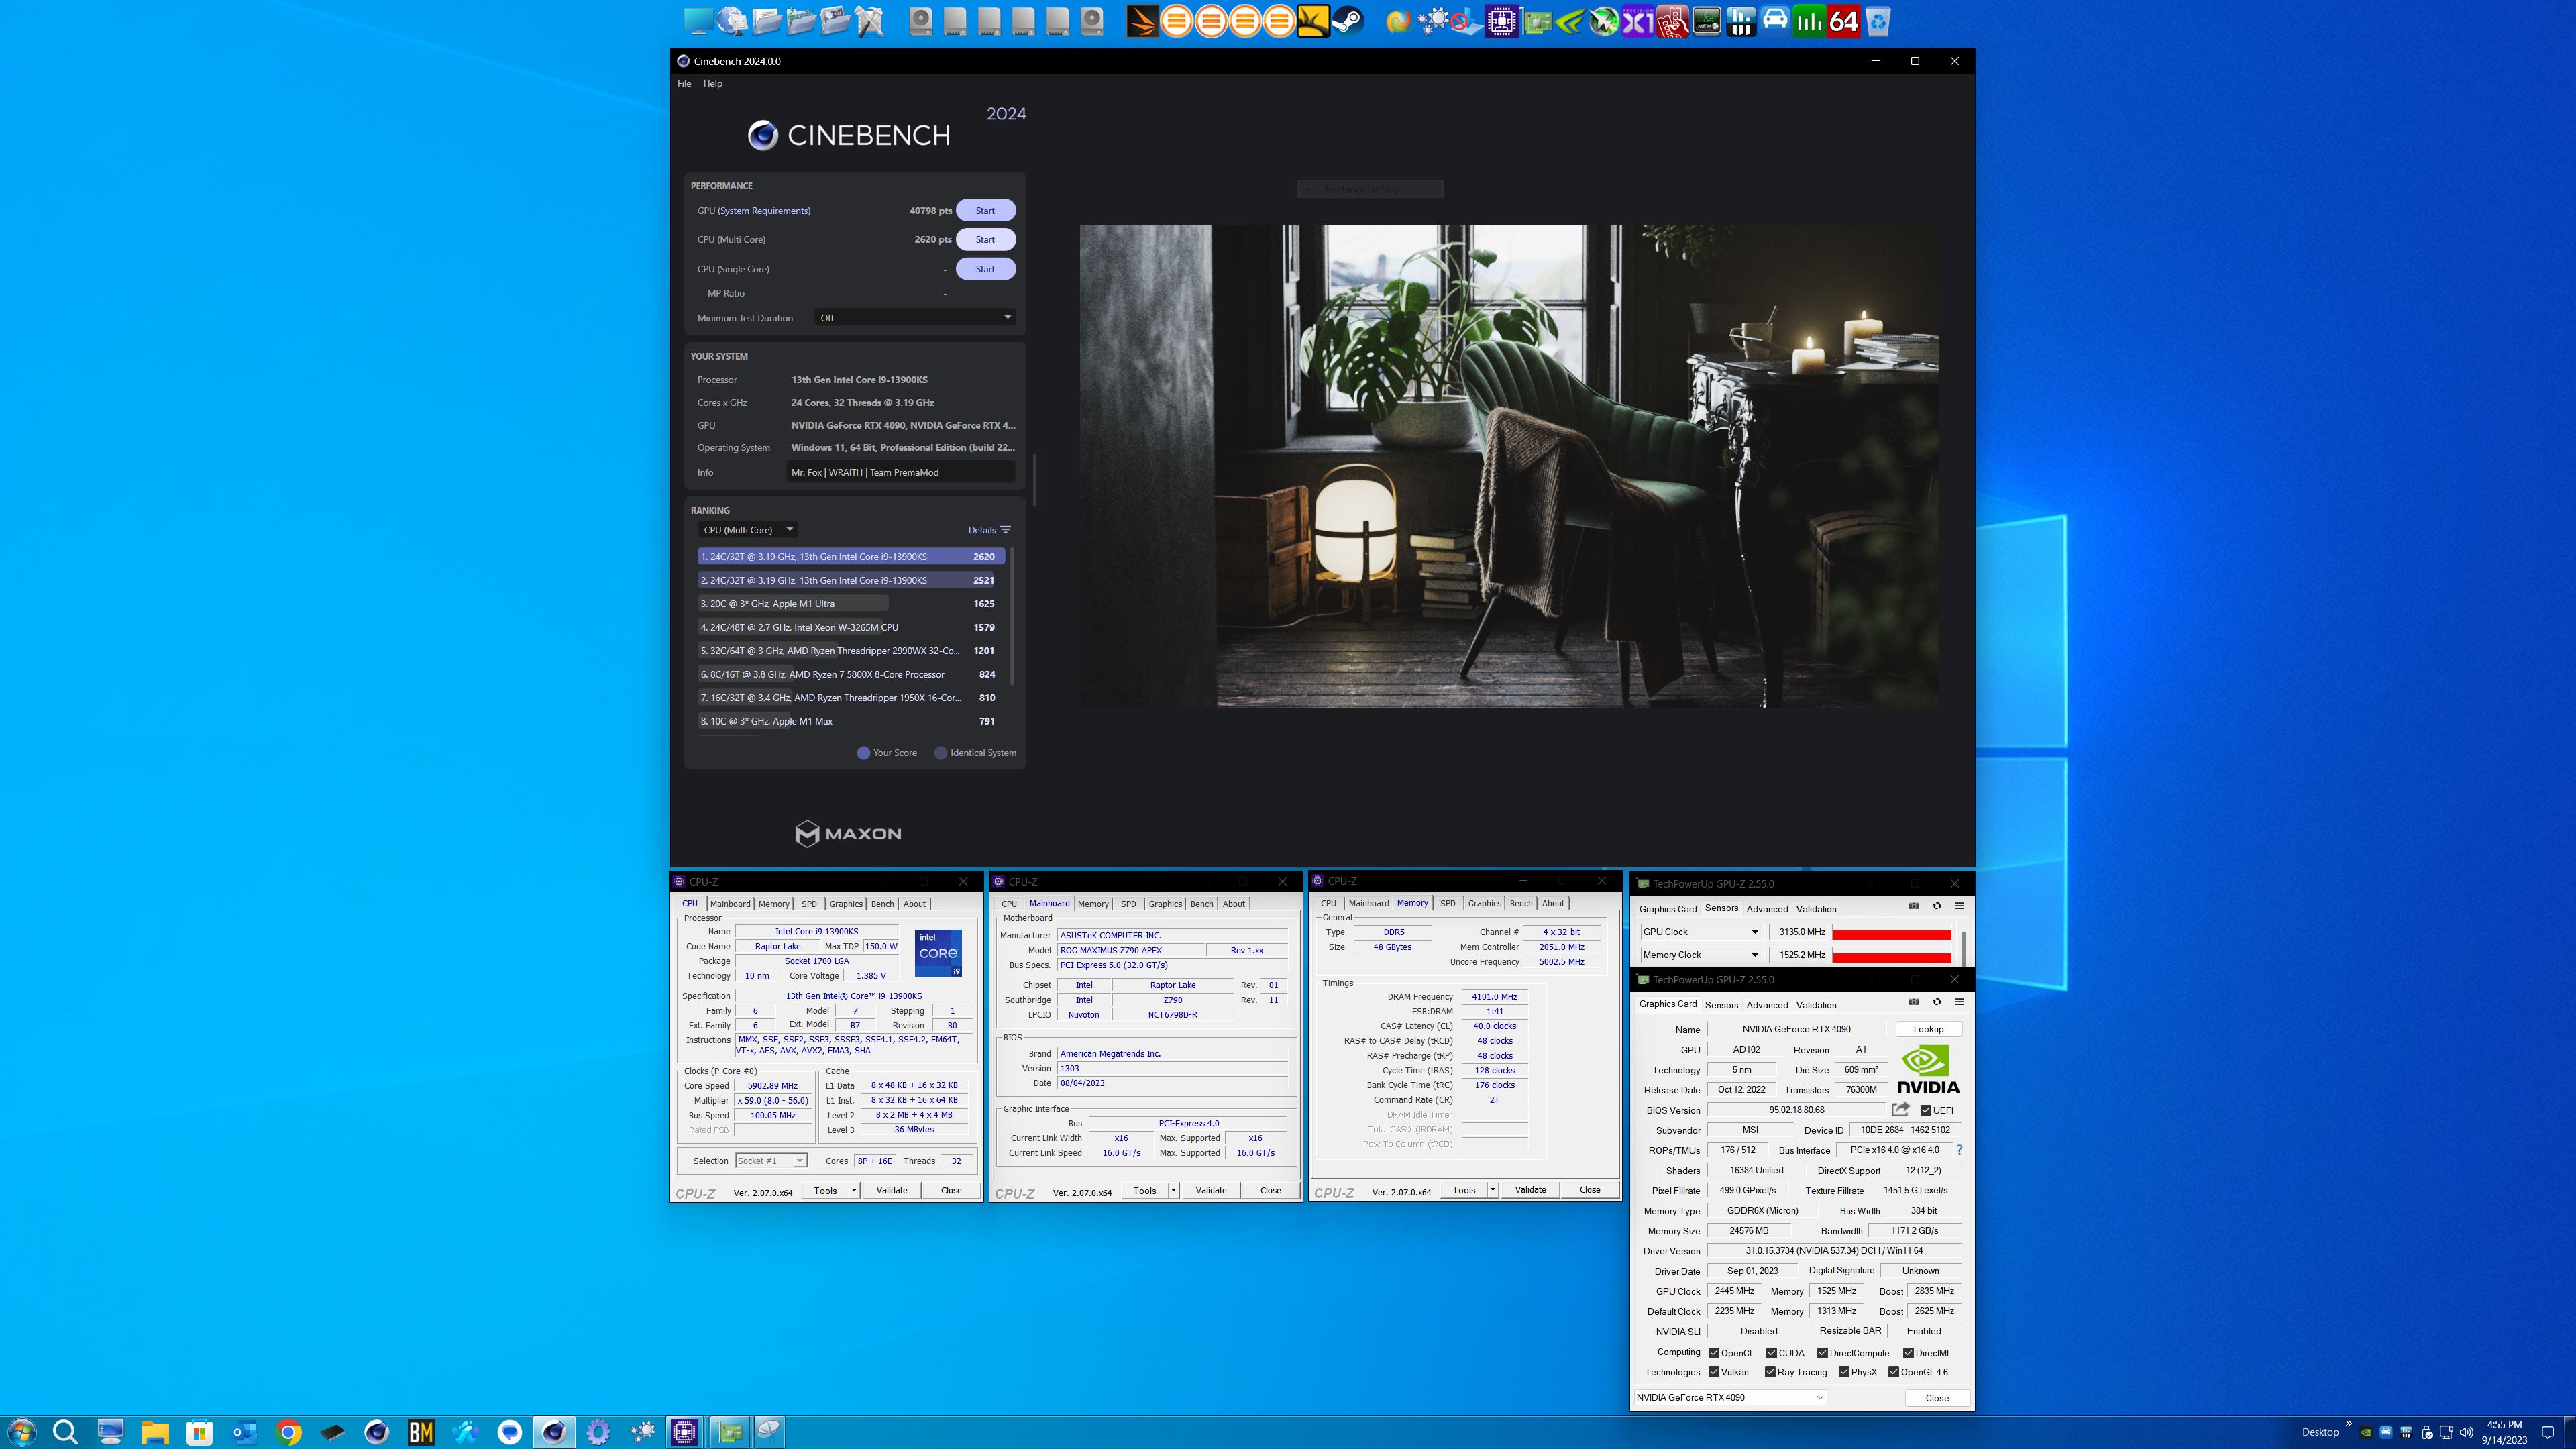
Task: Click the Lookup button in GPU-Z
Action: (1928, 1029)
